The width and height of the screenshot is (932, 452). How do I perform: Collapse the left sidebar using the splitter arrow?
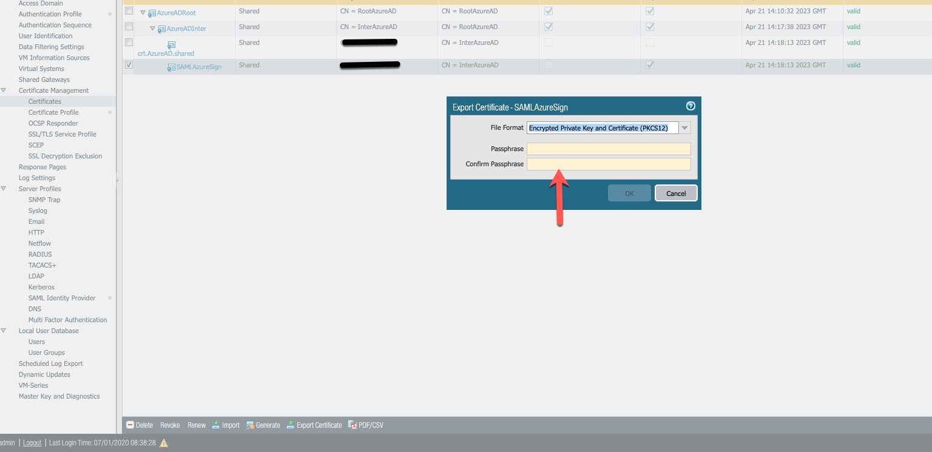coord(118,180)
